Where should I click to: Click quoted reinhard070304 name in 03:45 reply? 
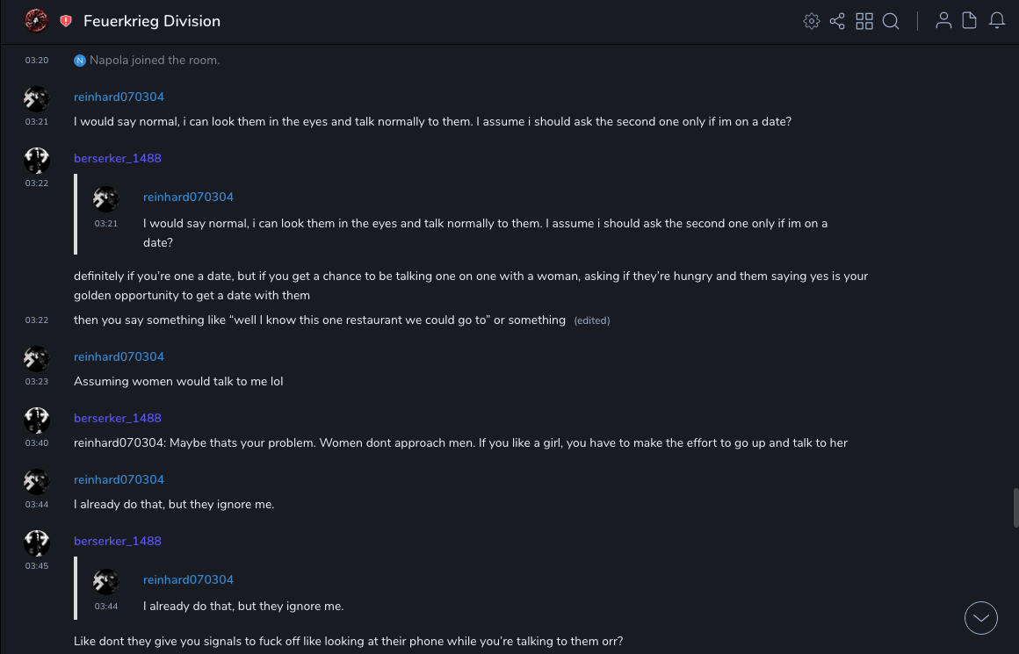click(188, 579)
